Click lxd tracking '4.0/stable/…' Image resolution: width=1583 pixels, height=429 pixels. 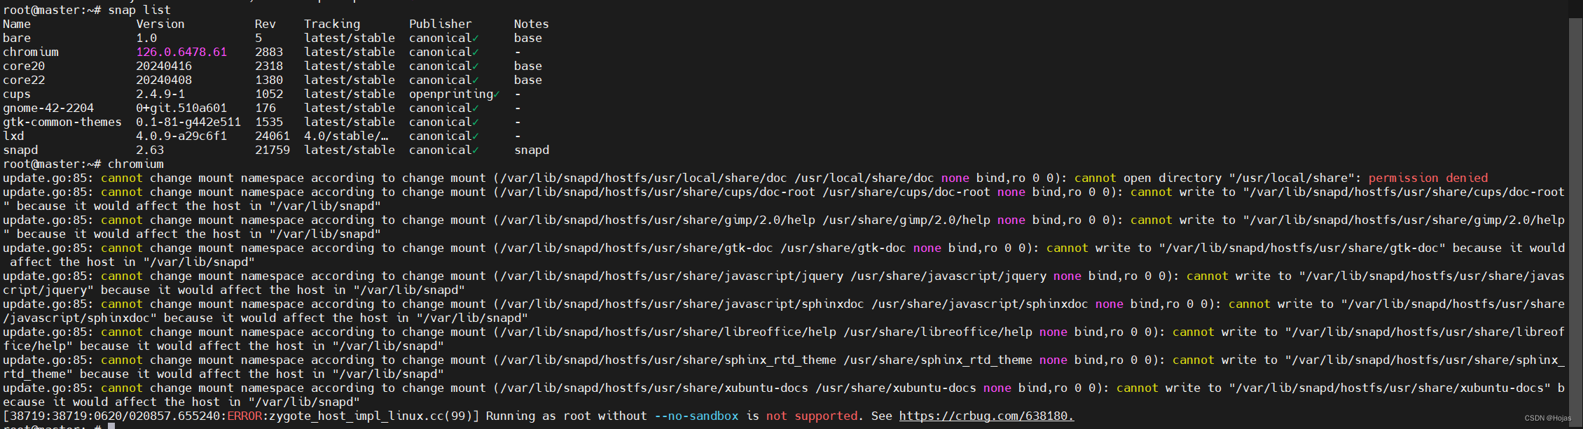[x=346, y=136]
